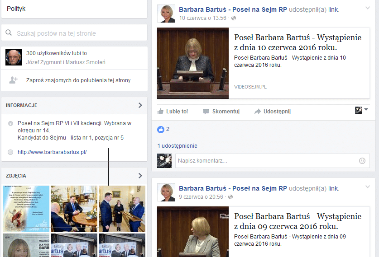Screen dimensions: 379x257
Task: Click 'Józef Zygmunt i Mariusz Smoleń' names
Action: click(66, 62)
